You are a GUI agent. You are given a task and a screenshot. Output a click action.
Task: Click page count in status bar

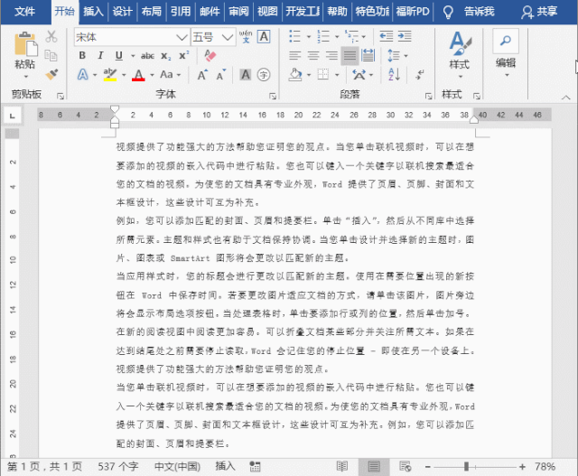tap(44, 467)
